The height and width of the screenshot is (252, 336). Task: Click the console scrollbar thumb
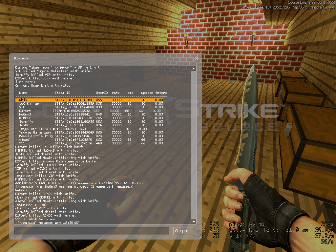(x=194, y=215)
